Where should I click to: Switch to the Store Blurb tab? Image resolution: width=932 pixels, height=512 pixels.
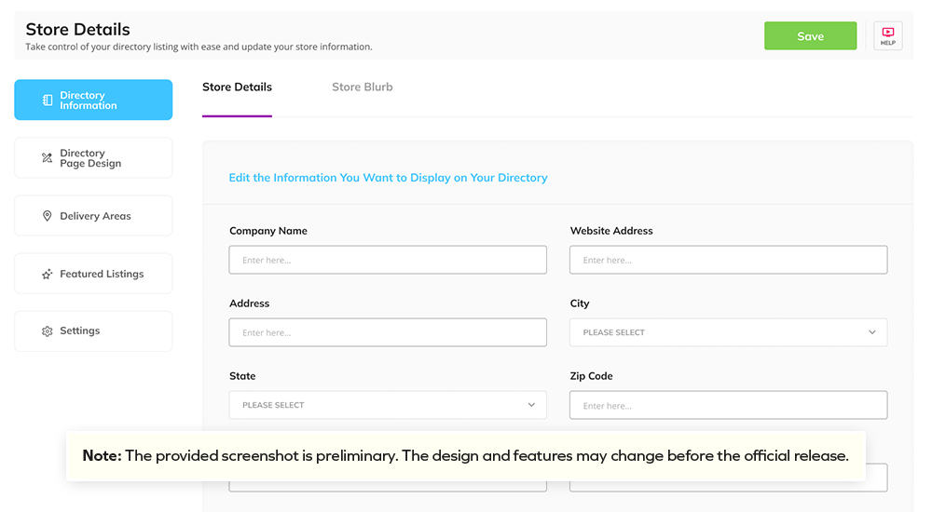click(362, 88)
